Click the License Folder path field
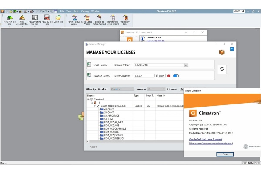 click(159, 65)
